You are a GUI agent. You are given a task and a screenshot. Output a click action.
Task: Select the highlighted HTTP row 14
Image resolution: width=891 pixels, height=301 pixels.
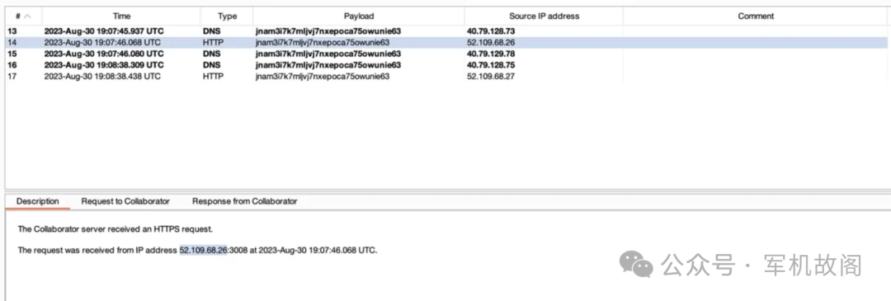coord(446,43)
